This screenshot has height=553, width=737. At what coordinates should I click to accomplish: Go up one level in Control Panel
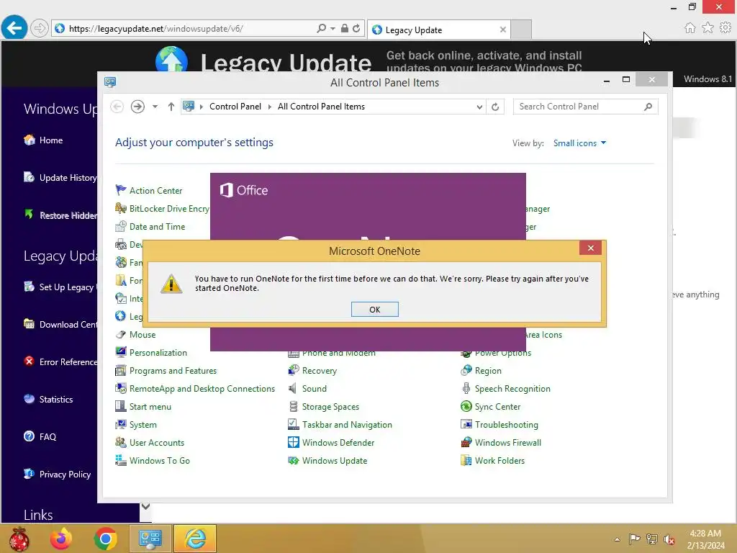[x=171, y=107]
